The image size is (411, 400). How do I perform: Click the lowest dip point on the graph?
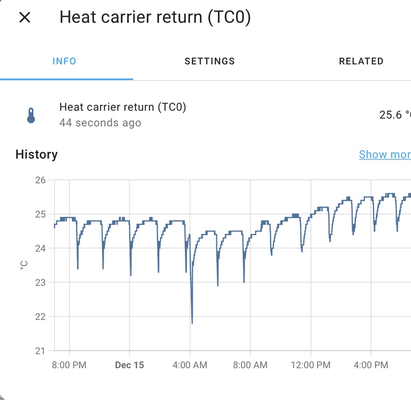click(192, 322)
